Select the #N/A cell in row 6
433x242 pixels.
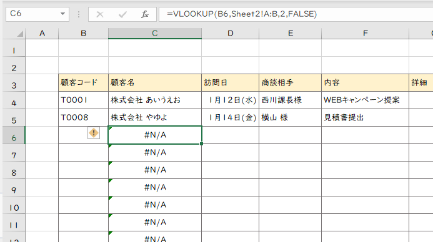(x=155, y=135)
